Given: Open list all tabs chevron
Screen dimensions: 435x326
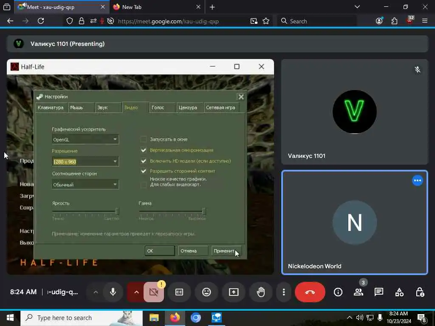Looking at the screenshot, I should (x=357, y=7).
